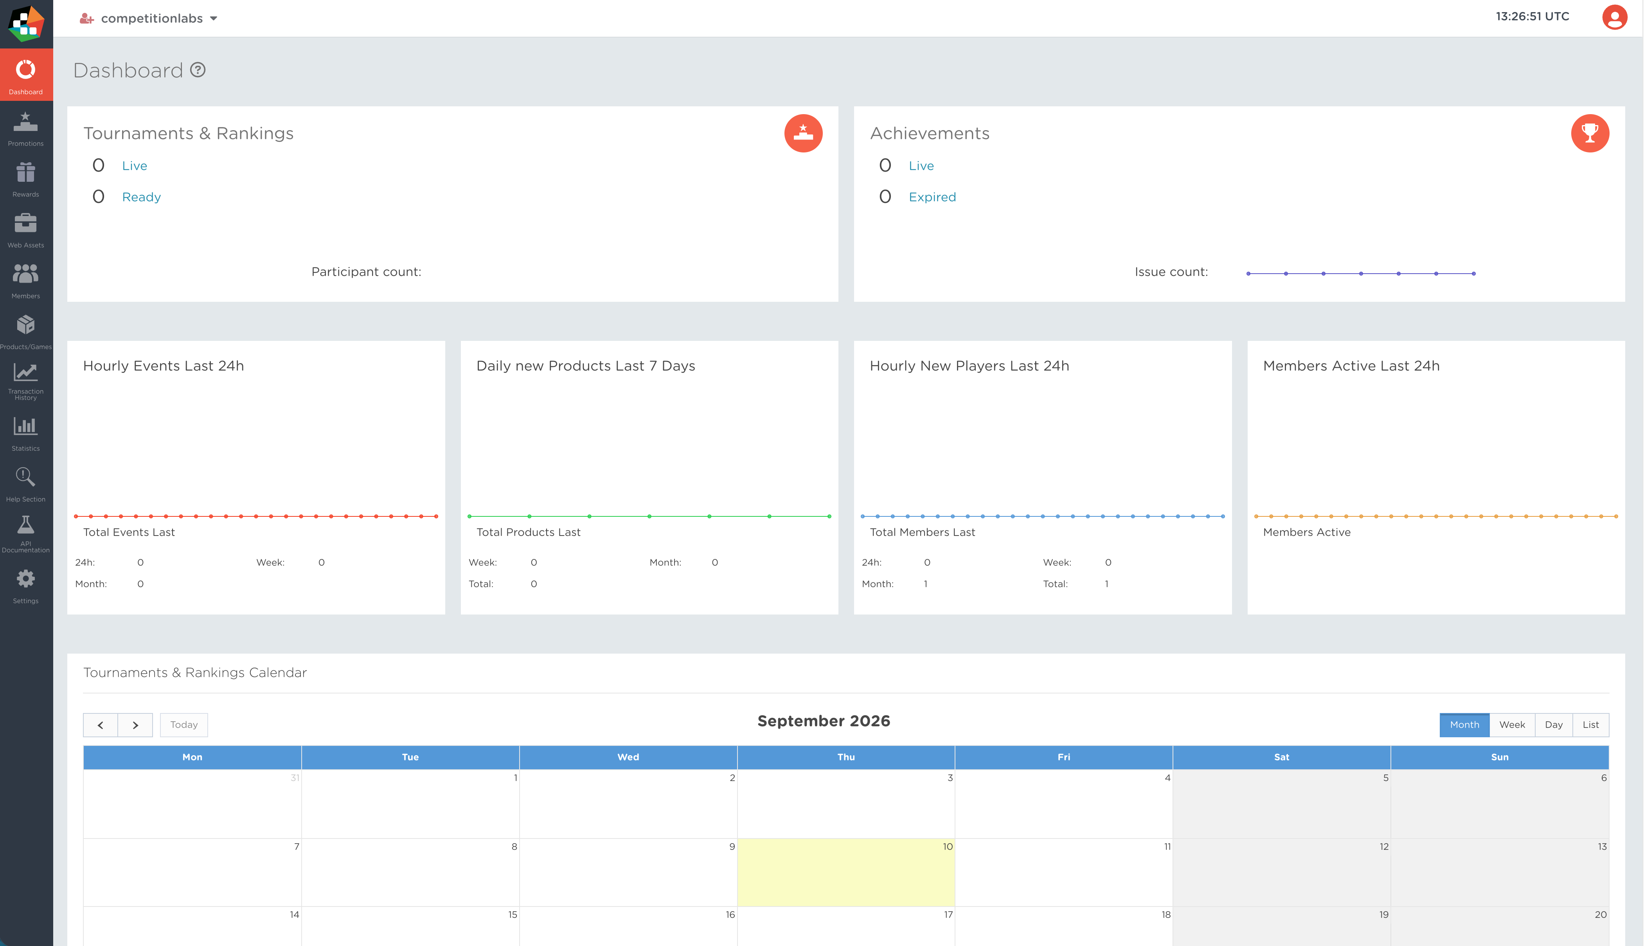Click the Achievements trophy icon
The height and width of the screenshot is (946, 1644).
[1590, 133]
